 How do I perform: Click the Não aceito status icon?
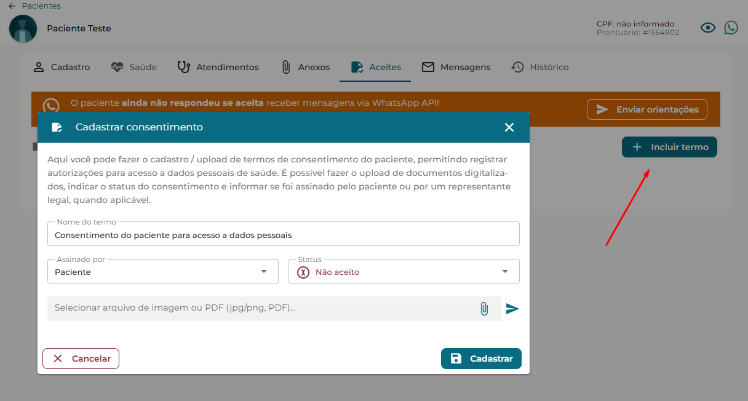click(303, 272)
